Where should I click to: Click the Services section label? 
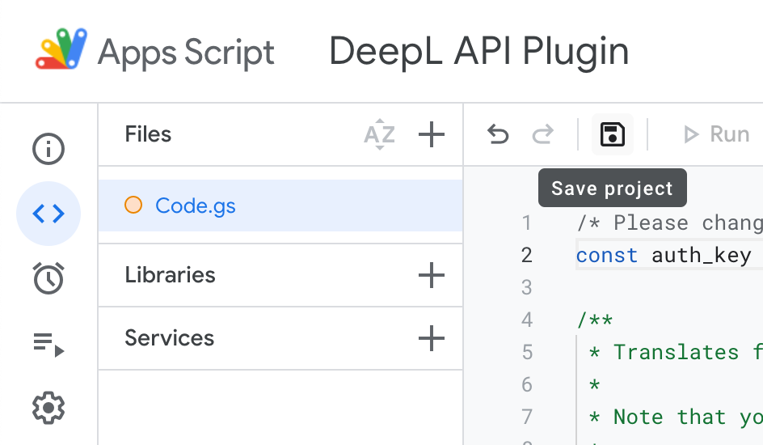click(170, 338)
